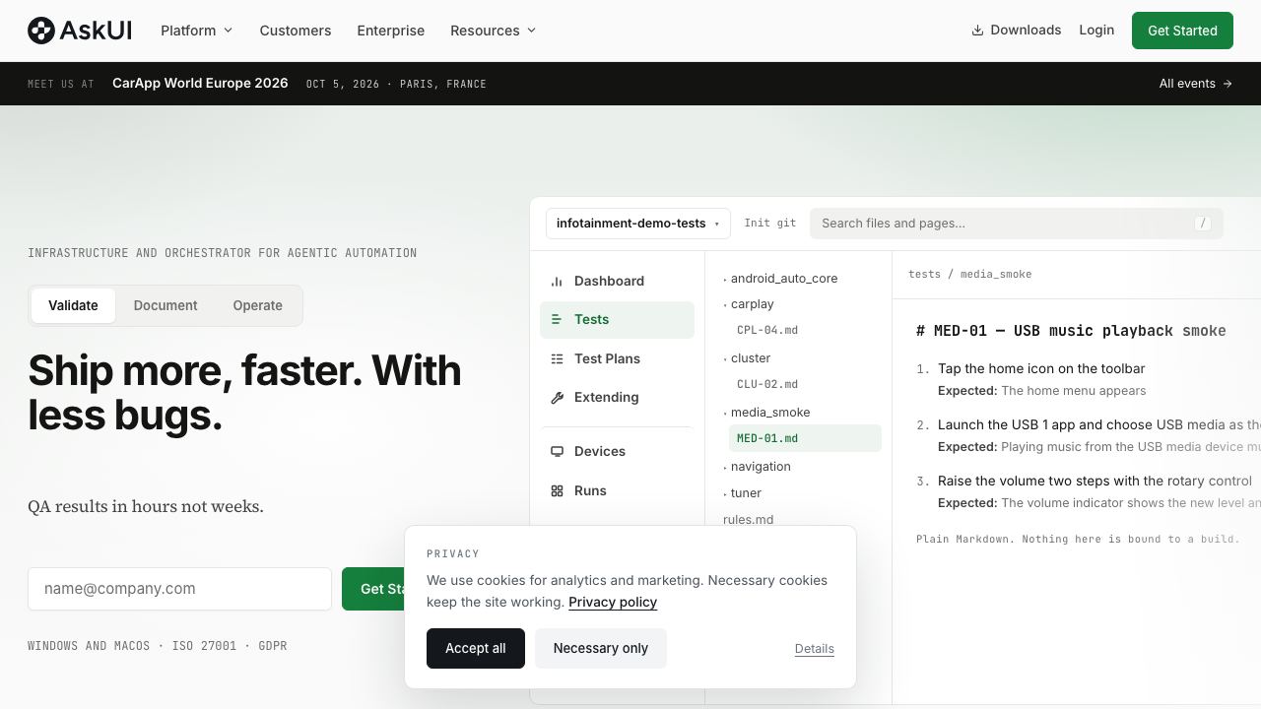The width and height of the screenshot is (1261, 709).
Task: Open the Platform dropdown menu
Action: (x=197, y=31)
